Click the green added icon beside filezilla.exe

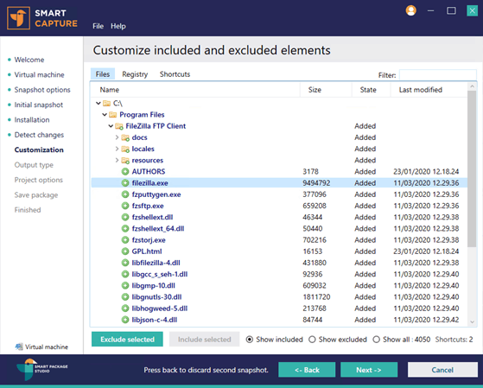click(125, 183)
